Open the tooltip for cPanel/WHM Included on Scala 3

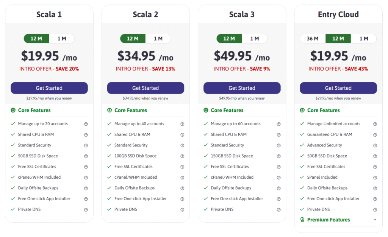[278, 177]
